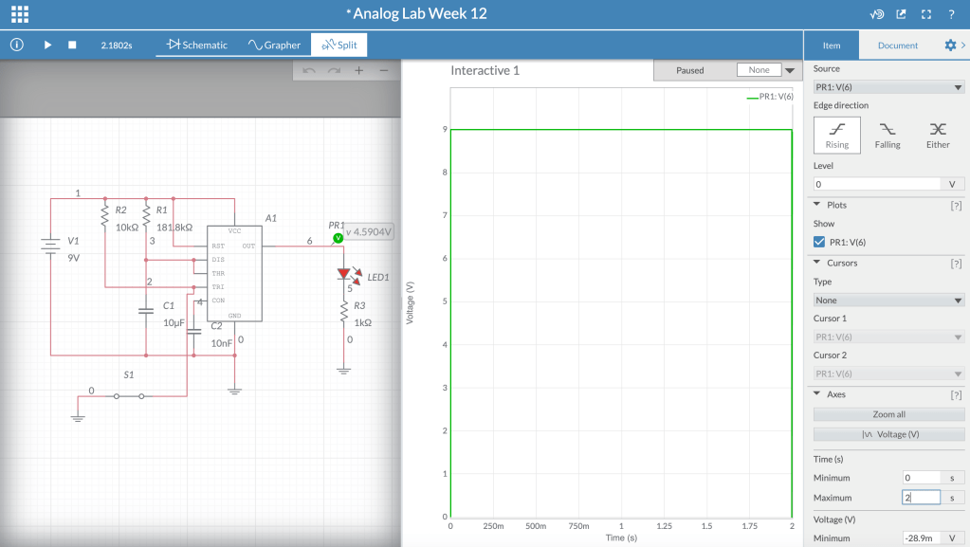Open the Cursors Type dropdown
The image size is (970, 547).
click(x=888, y=301)
